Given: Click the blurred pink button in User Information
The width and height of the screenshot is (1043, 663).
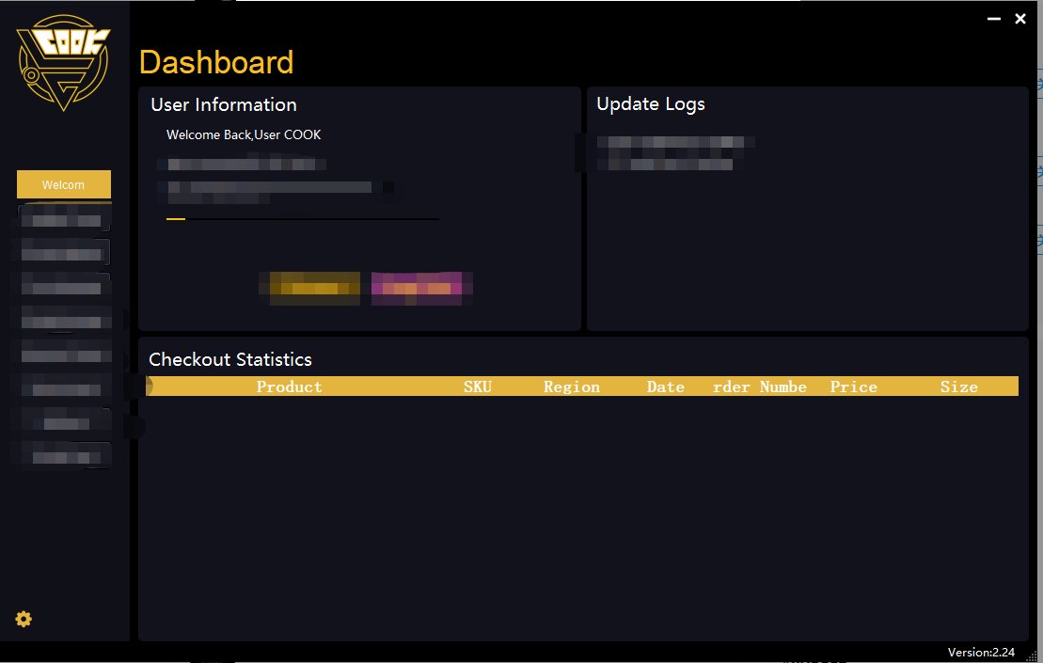Looking at the screenshot, I should pos(417,289).
